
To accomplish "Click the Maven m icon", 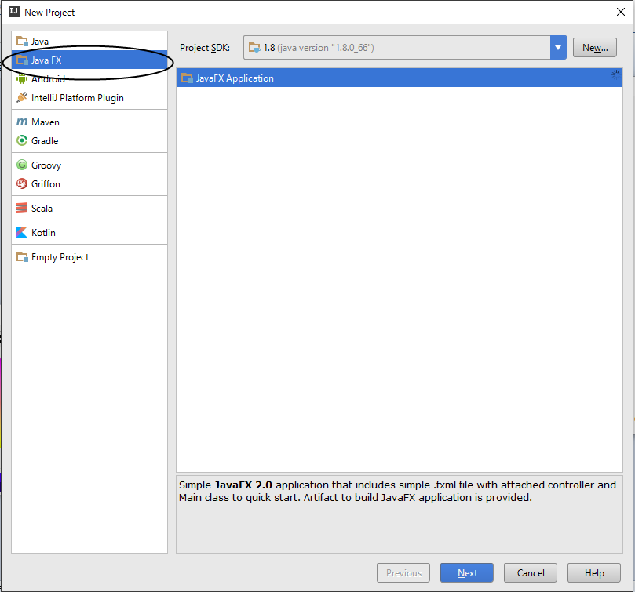I will (x=22, y=122).
